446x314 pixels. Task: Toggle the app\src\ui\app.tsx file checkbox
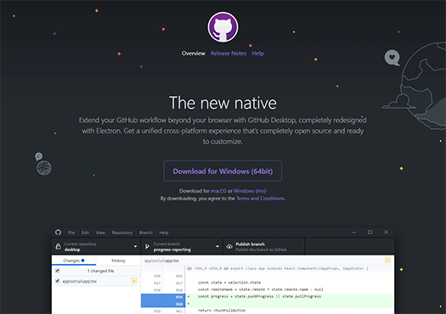pos(58,281)
